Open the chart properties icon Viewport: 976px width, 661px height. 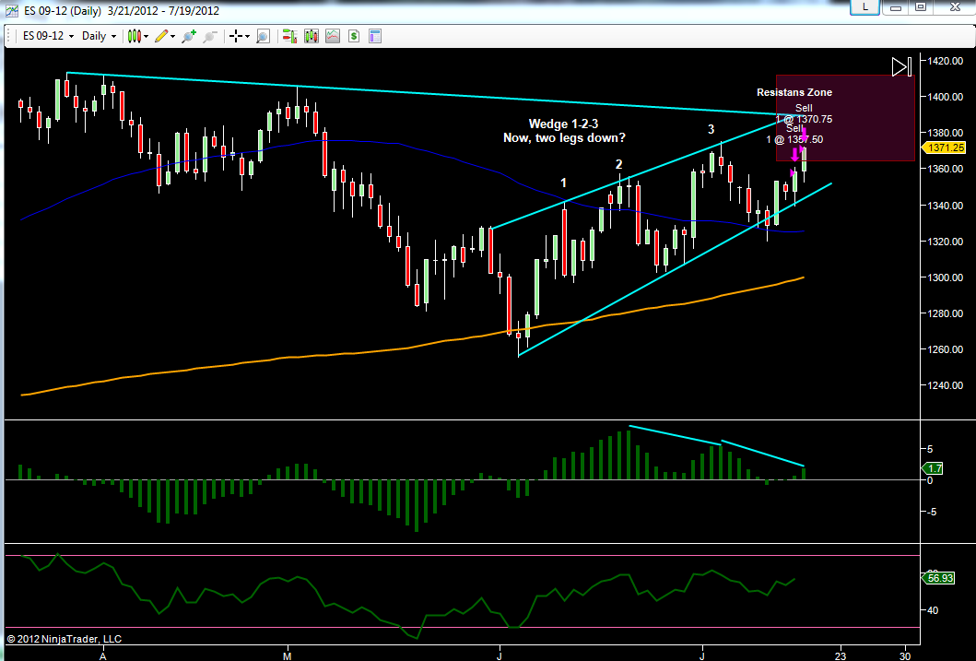(x=375, y=36)
